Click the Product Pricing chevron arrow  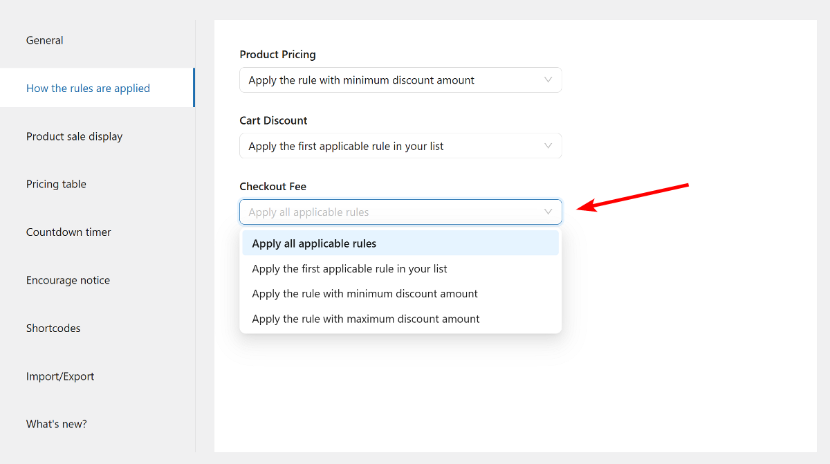coord(548,80)
